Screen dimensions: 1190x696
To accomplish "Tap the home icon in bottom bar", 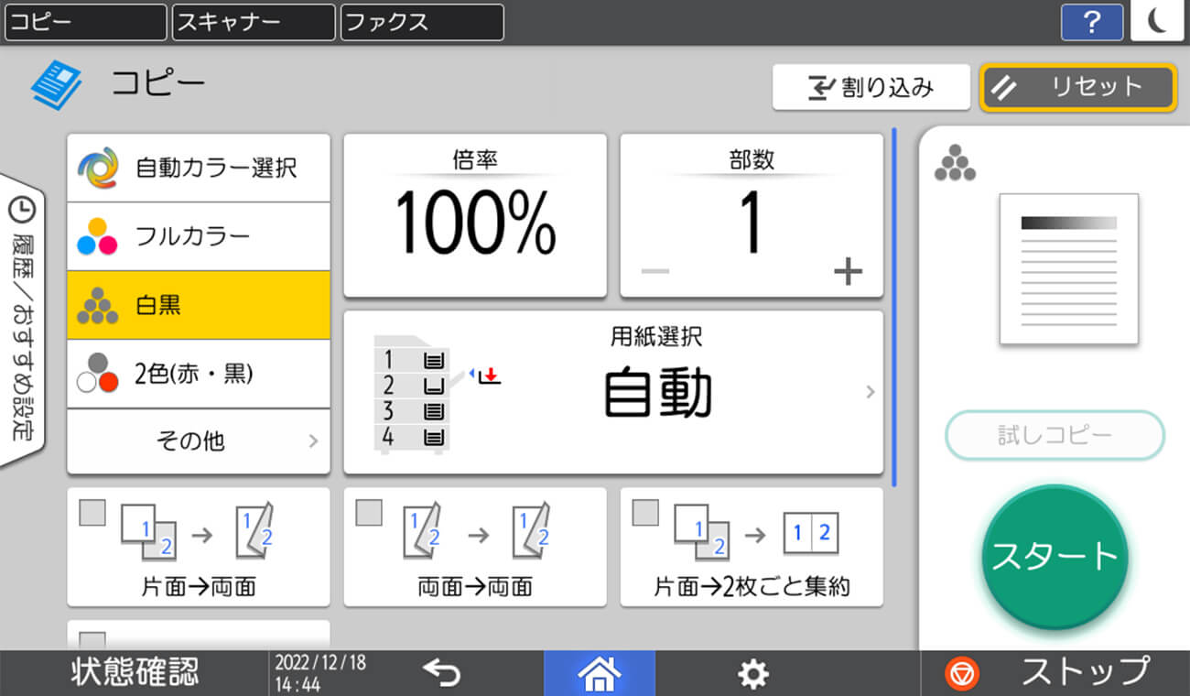I will point(600,673).
